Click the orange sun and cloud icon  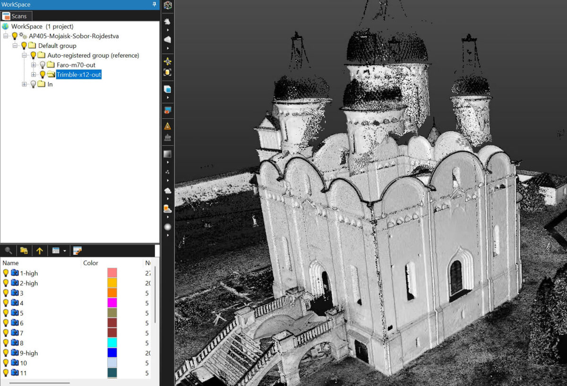[x=167, y=208]
